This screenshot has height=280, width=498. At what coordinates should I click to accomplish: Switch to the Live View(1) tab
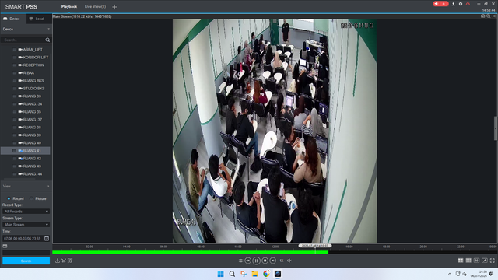[95, 7]
